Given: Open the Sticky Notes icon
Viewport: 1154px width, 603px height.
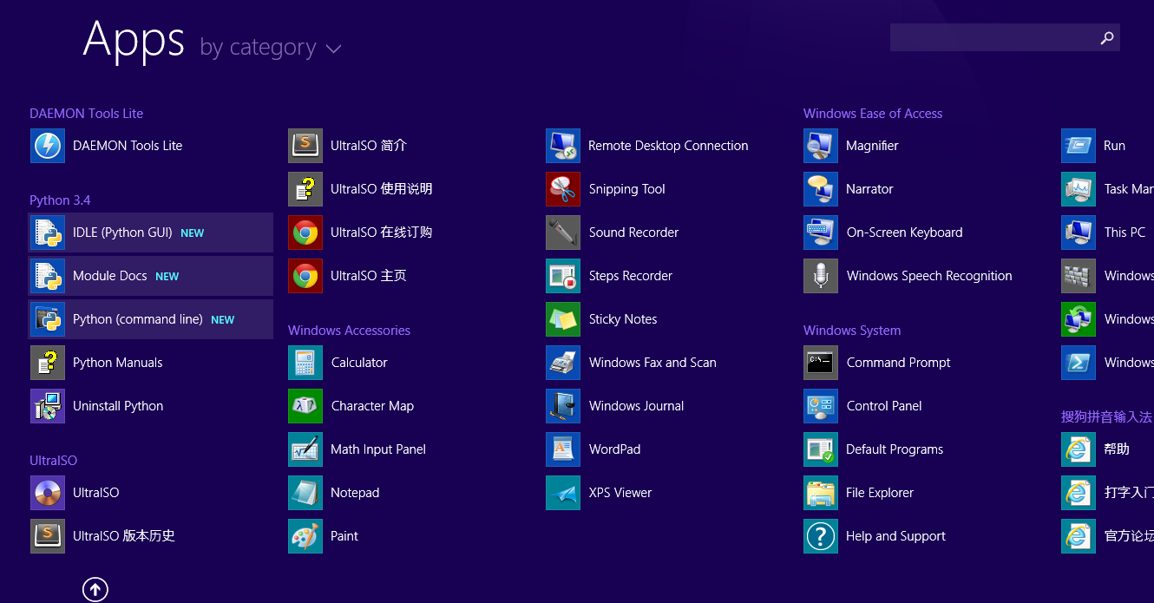Looking at the screenshot, I should point(563,319).
